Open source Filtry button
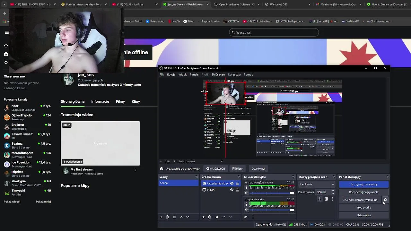The image size is (411, 231). click(x=237, y=169)
